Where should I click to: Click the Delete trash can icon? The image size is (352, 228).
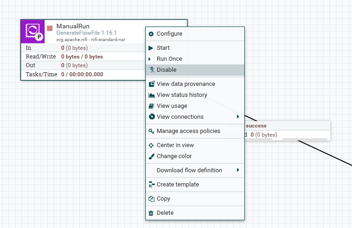pyautogui.click(x=151, y=213)
